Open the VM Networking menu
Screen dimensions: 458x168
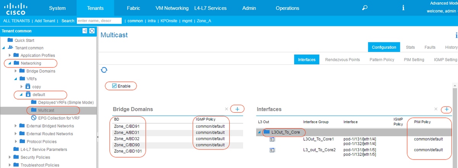(x=172, y=8)
